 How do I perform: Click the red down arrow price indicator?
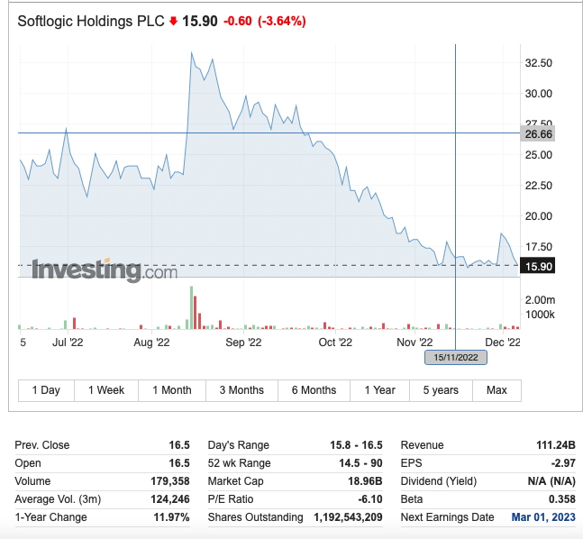pyautogui.click(x=173, y=22)
